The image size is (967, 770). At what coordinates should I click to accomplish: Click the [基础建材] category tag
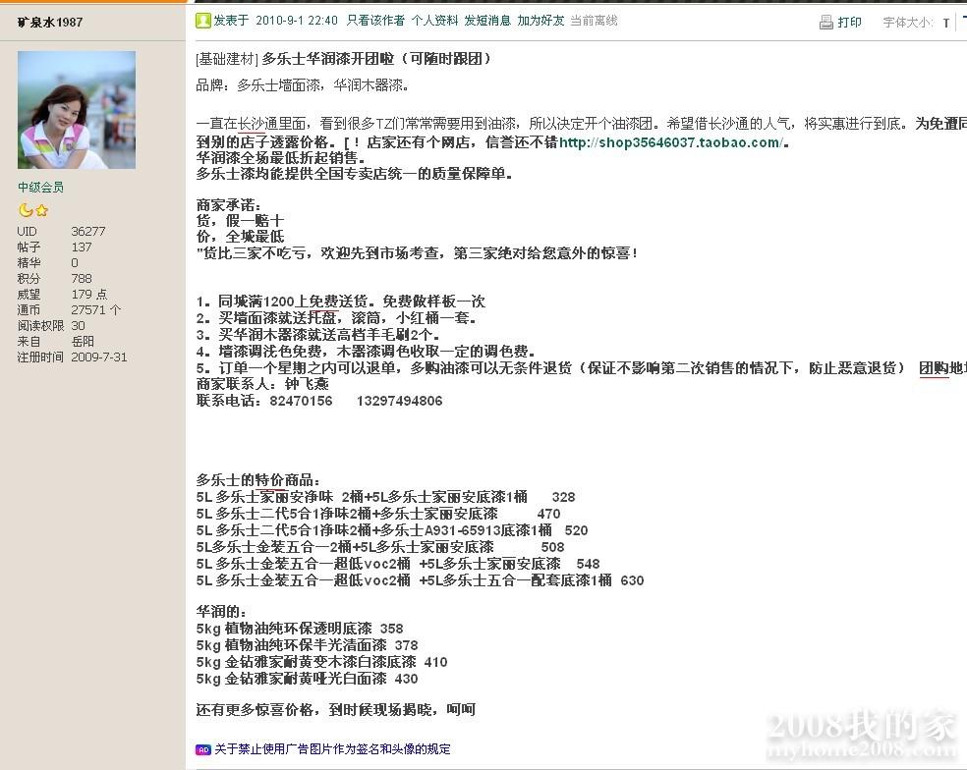pos(226,59)
